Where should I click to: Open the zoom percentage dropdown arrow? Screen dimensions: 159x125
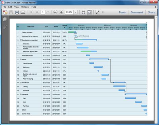point(75,12)
